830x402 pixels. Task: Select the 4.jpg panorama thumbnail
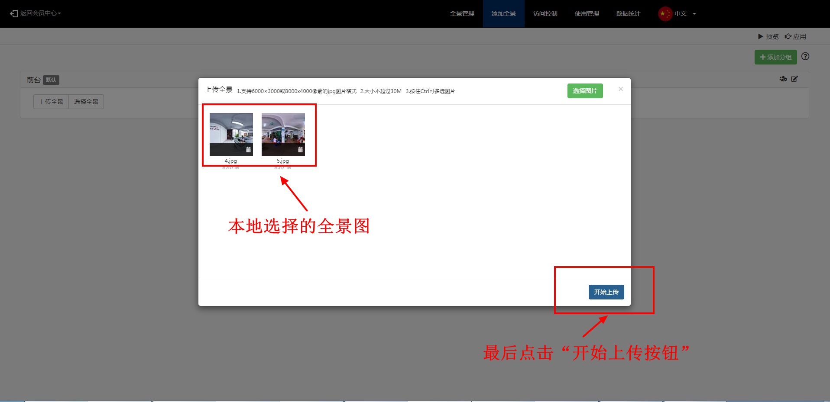(x=231, y=130)
